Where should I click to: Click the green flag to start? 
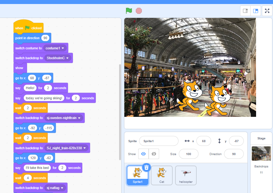click(129, 10)
